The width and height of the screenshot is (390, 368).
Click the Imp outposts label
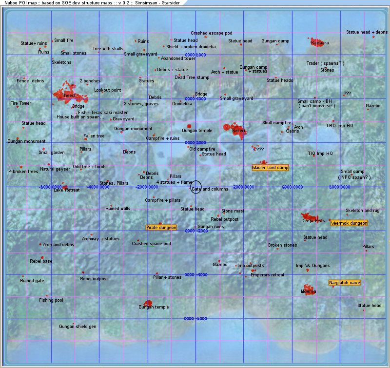coord(251,266)
